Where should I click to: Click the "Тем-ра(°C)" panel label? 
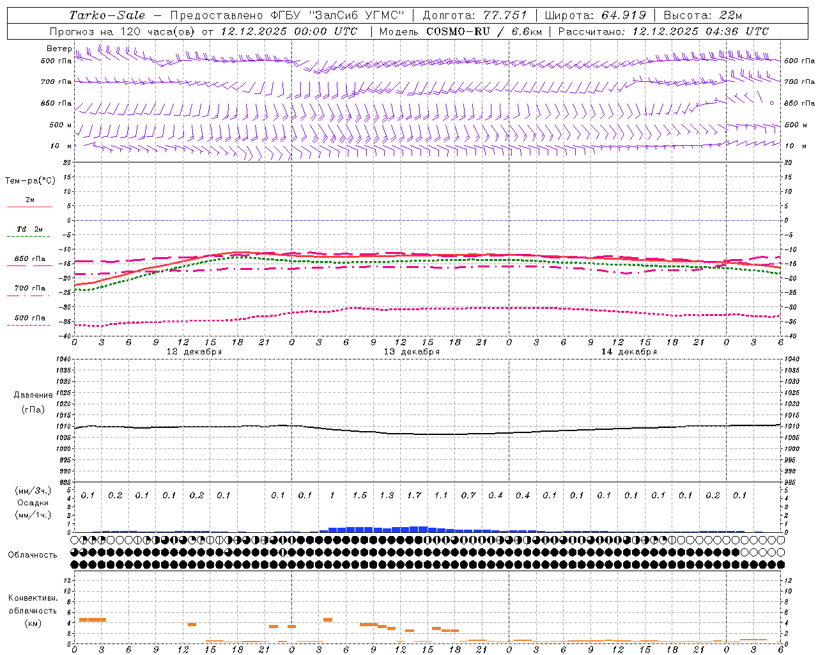pos(30,180)
